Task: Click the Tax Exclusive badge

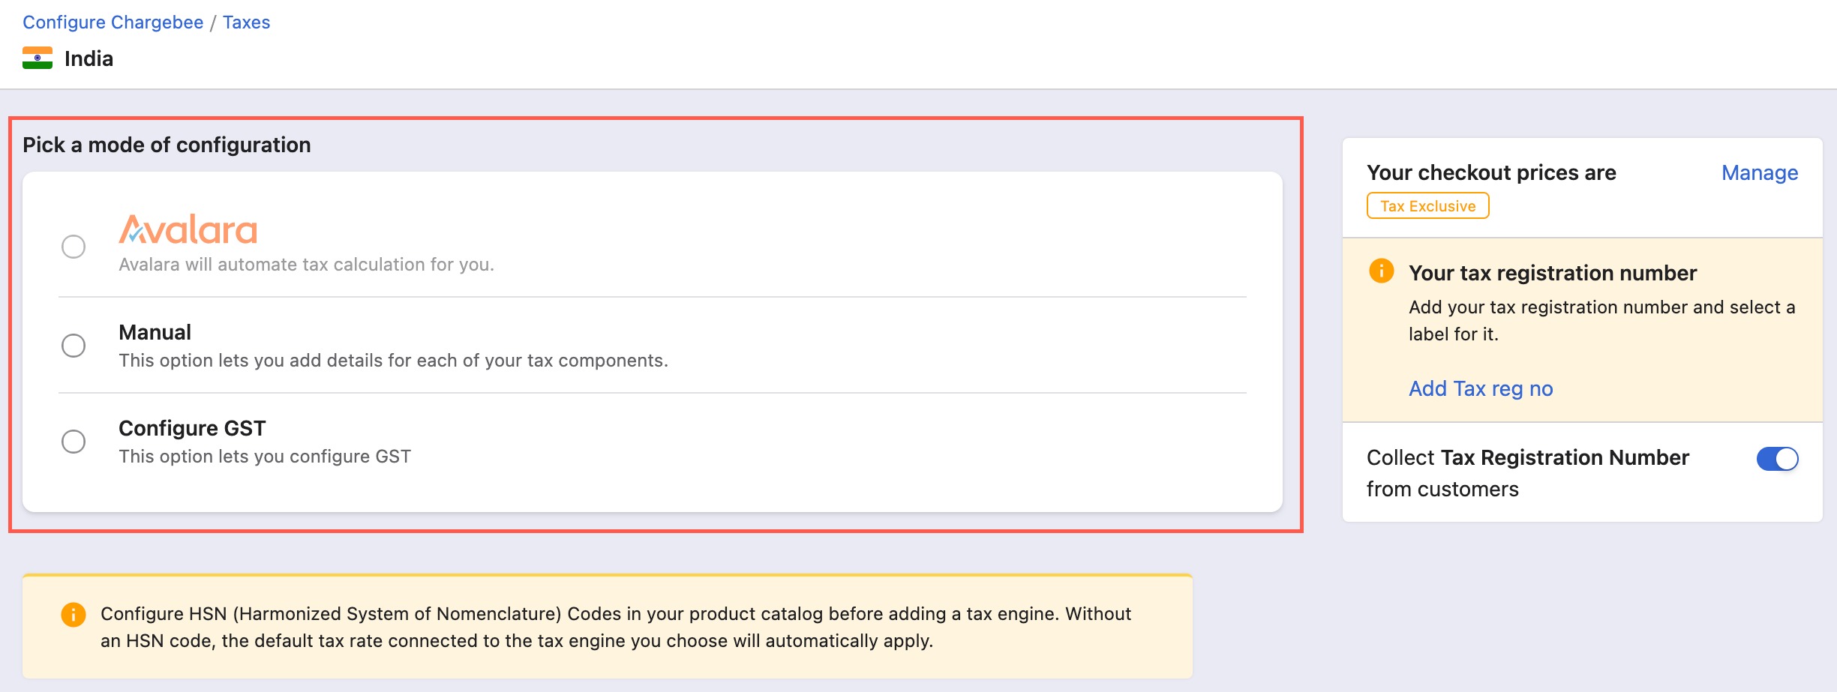Action: (1428, 206)
